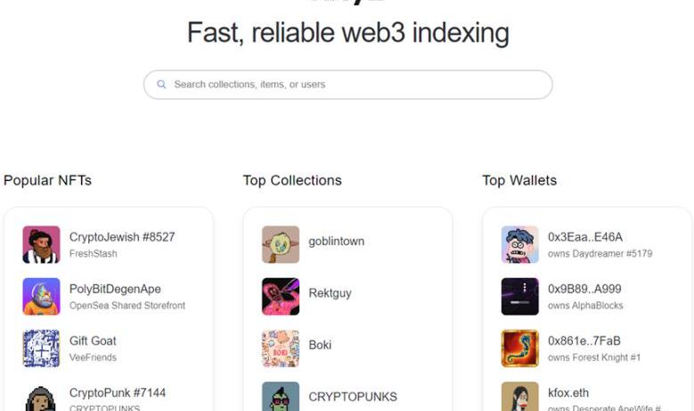Focus the search collections, items, or users field

pos(347,85)
